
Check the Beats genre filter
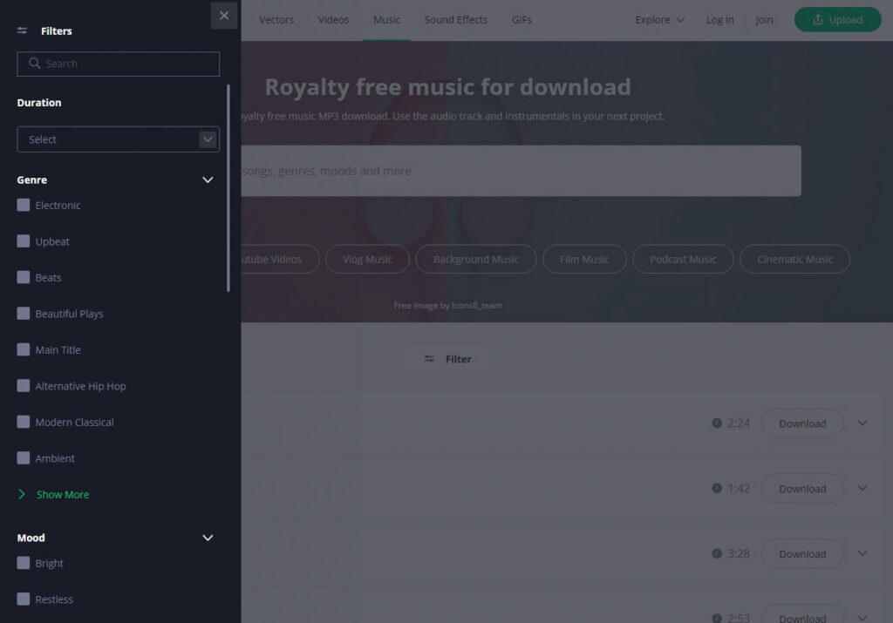(x=24, y=278)
